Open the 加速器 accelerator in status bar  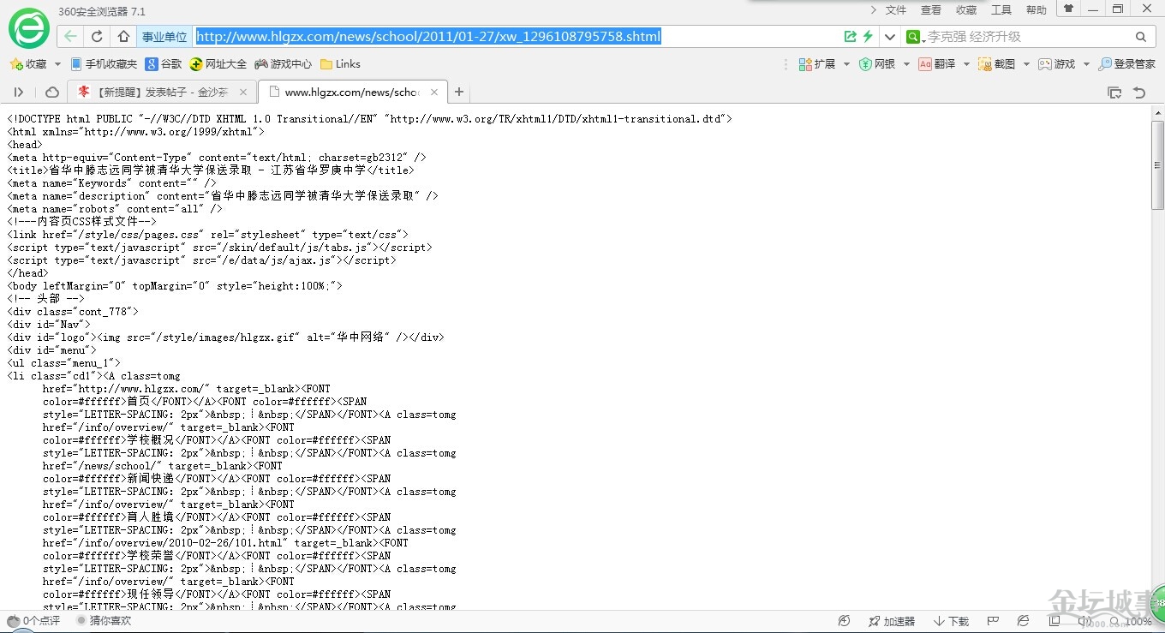(x=892, y=621)
